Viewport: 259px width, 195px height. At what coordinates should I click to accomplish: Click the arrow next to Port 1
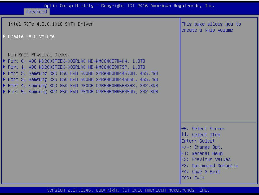[4, 67]
